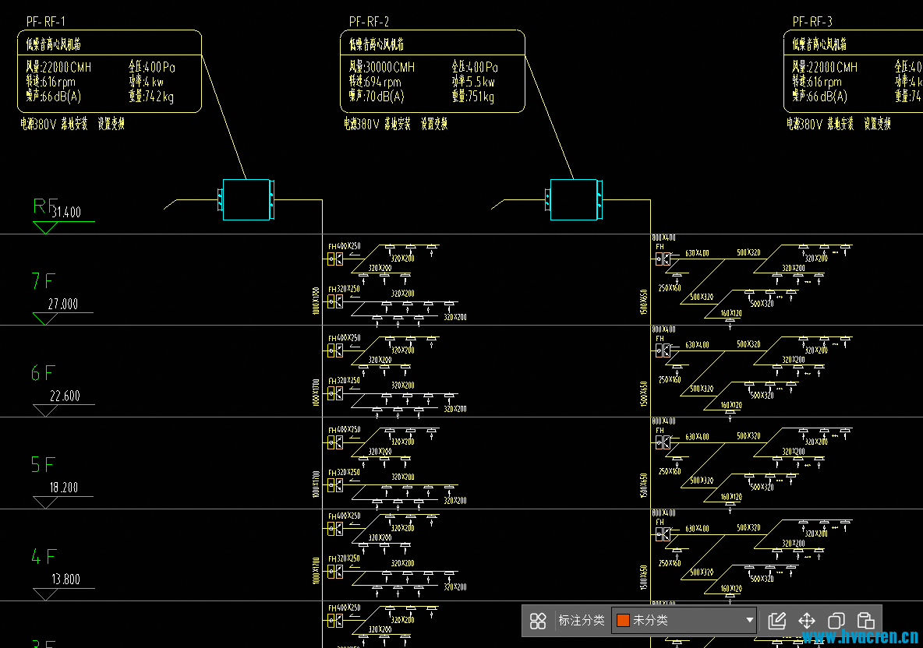Click the paste icon in the toolbar
Image resolution: width=923 pixels, height=648 pixels.
tap(865, 620)
